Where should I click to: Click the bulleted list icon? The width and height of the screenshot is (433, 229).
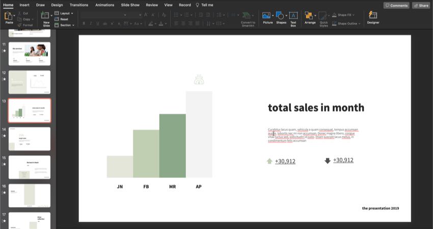coord(176,15)
